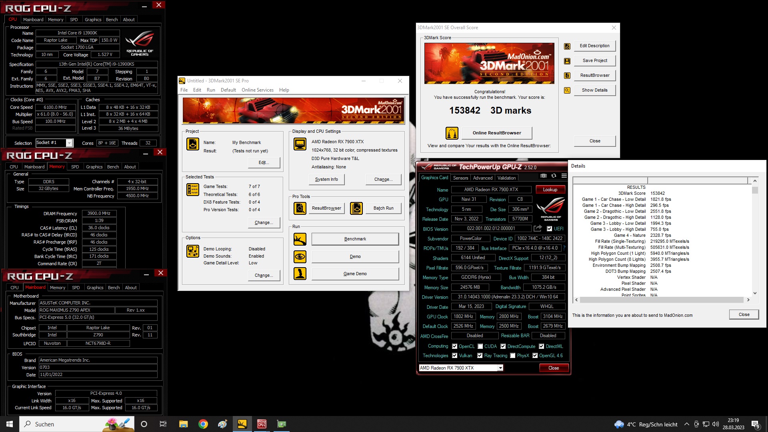Screen dimensions: 768x432
Task: Click the CPU-Z taskbar icon
Action: pyautogui.click(x=262, y=424)
